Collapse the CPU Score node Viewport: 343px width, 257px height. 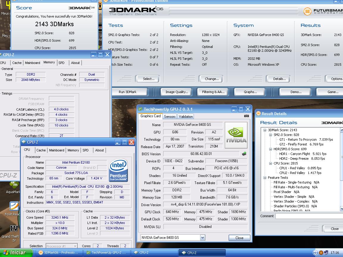(x=270, y=163)
